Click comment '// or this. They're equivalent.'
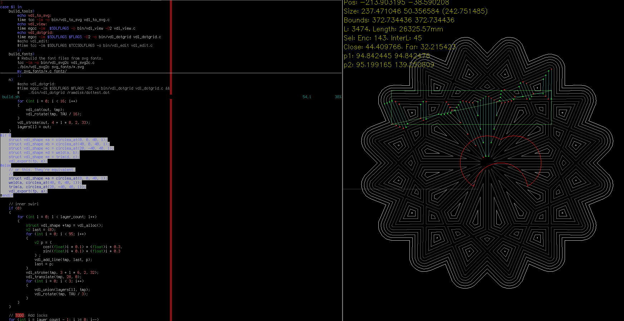This screenshot has width=624, height=321. click(42, 170)
